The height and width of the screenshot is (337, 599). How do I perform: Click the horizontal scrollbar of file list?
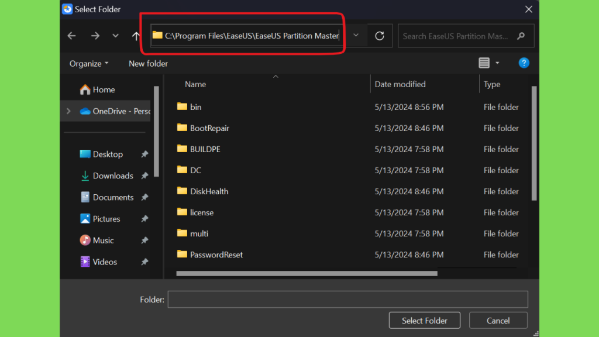[307, 274]
